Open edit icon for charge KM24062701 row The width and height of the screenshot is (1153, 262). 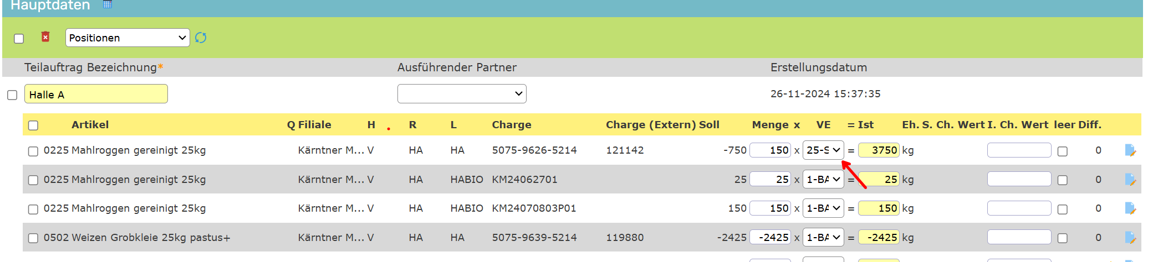pyautogui.click(x=1130, y=180)
